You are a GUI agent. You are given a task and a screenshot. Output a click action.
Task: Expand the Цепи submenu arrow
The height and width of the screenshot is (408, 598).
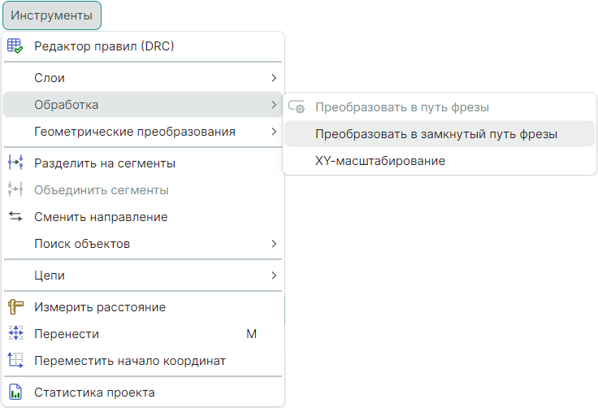[x=274, y=276]
